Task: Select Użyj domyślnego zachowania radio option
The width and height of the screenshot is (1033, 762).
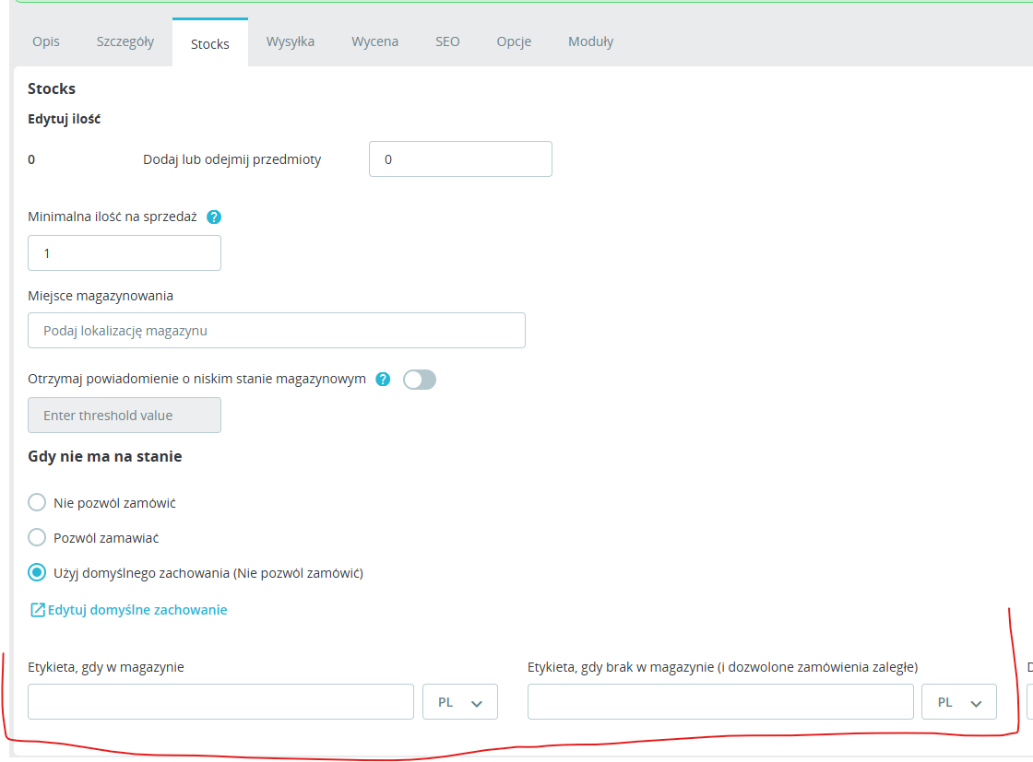Action: [37, 572]
